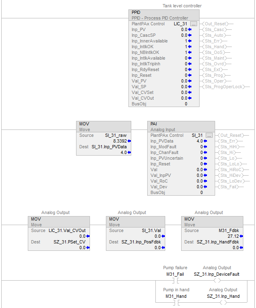The width and height of the screenshot is (256, 308).
Task: Click the Sts_HiHi output pin on PAI
Action: (232, 146)
